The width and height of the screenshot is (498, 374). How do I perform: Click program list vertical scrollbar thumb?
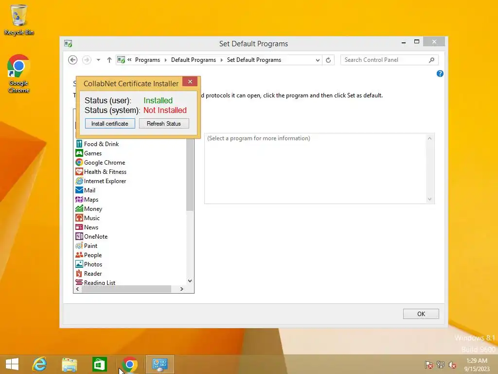tap(190, 175)
